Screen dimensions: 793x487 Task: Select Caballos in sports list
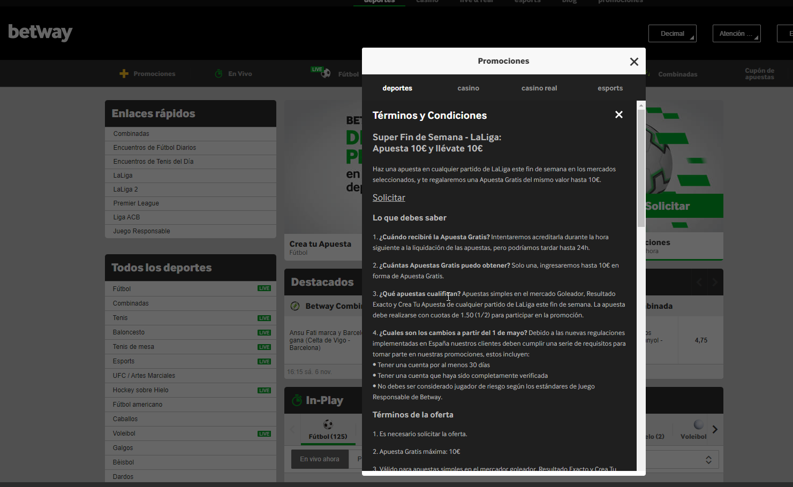point(191,419)
